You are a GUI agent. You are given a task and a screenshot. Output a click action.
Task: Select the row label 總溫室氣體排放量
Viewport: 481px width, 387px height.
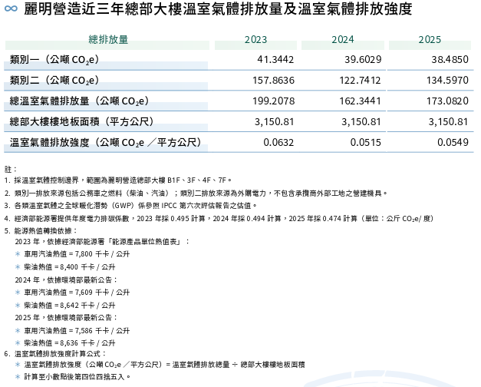(x=80, y=101)
